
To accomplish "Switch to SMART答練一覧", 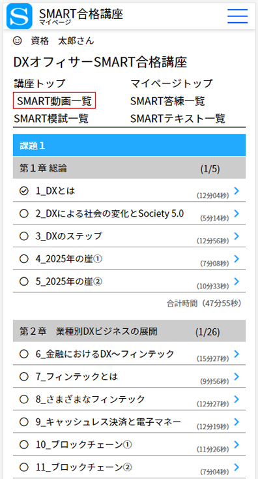I will point(167,100).
